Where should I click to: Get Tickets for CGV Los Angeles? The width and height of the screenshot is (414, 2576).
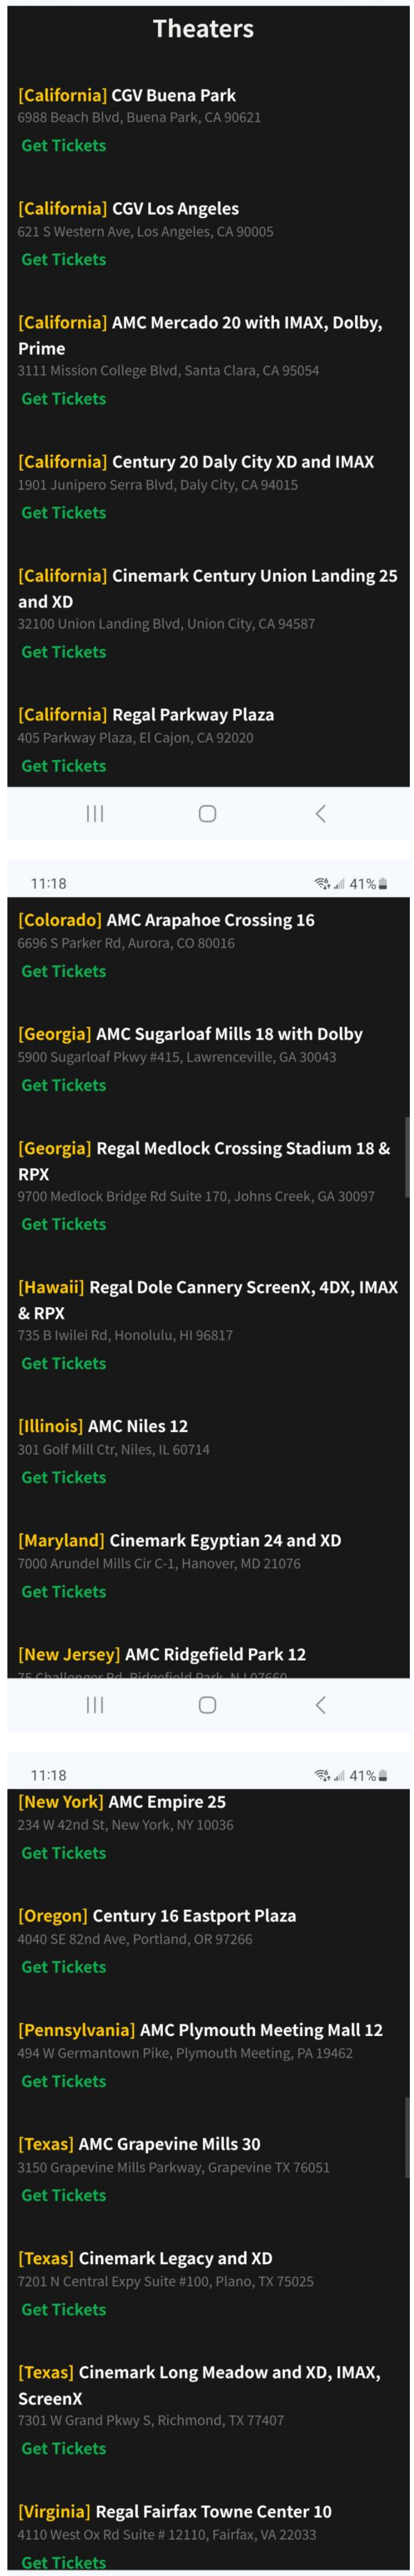64,259
